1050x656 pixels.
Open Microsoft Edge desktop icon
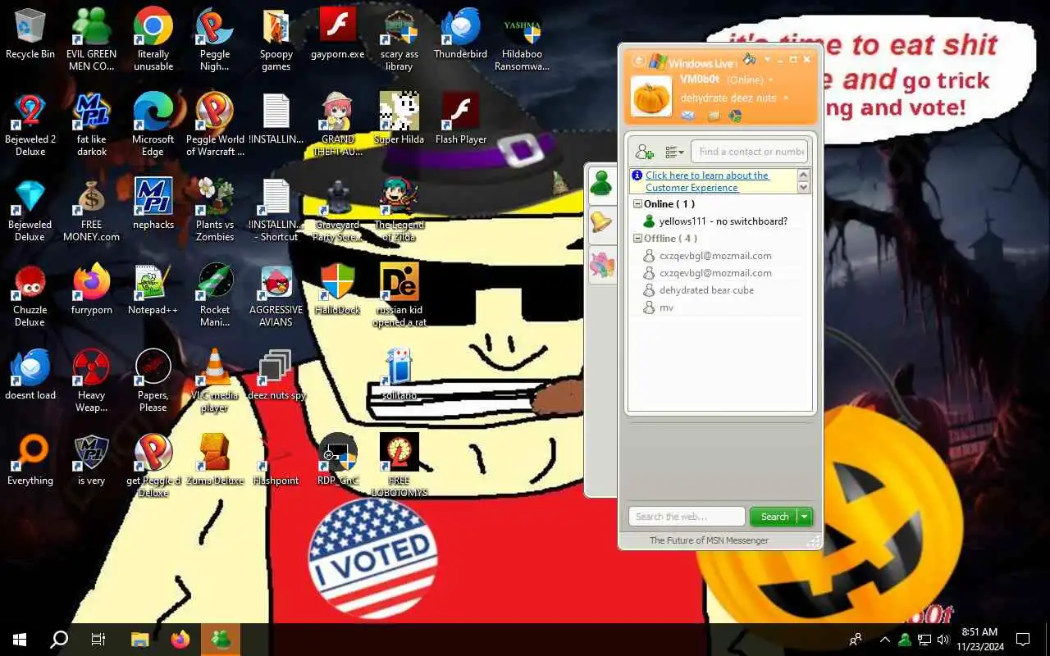(153, 125)
